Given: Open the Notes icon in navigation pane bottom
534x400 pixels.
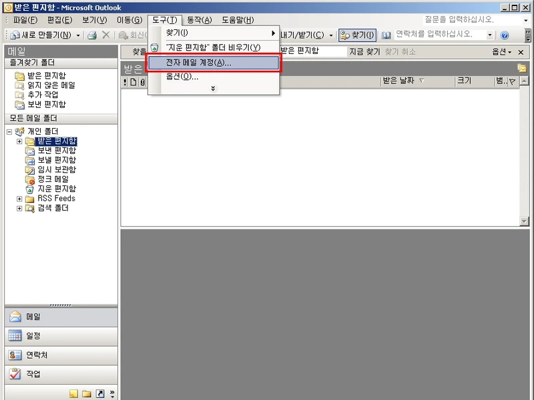Looking at the screenshot, I should pos(73,393).
